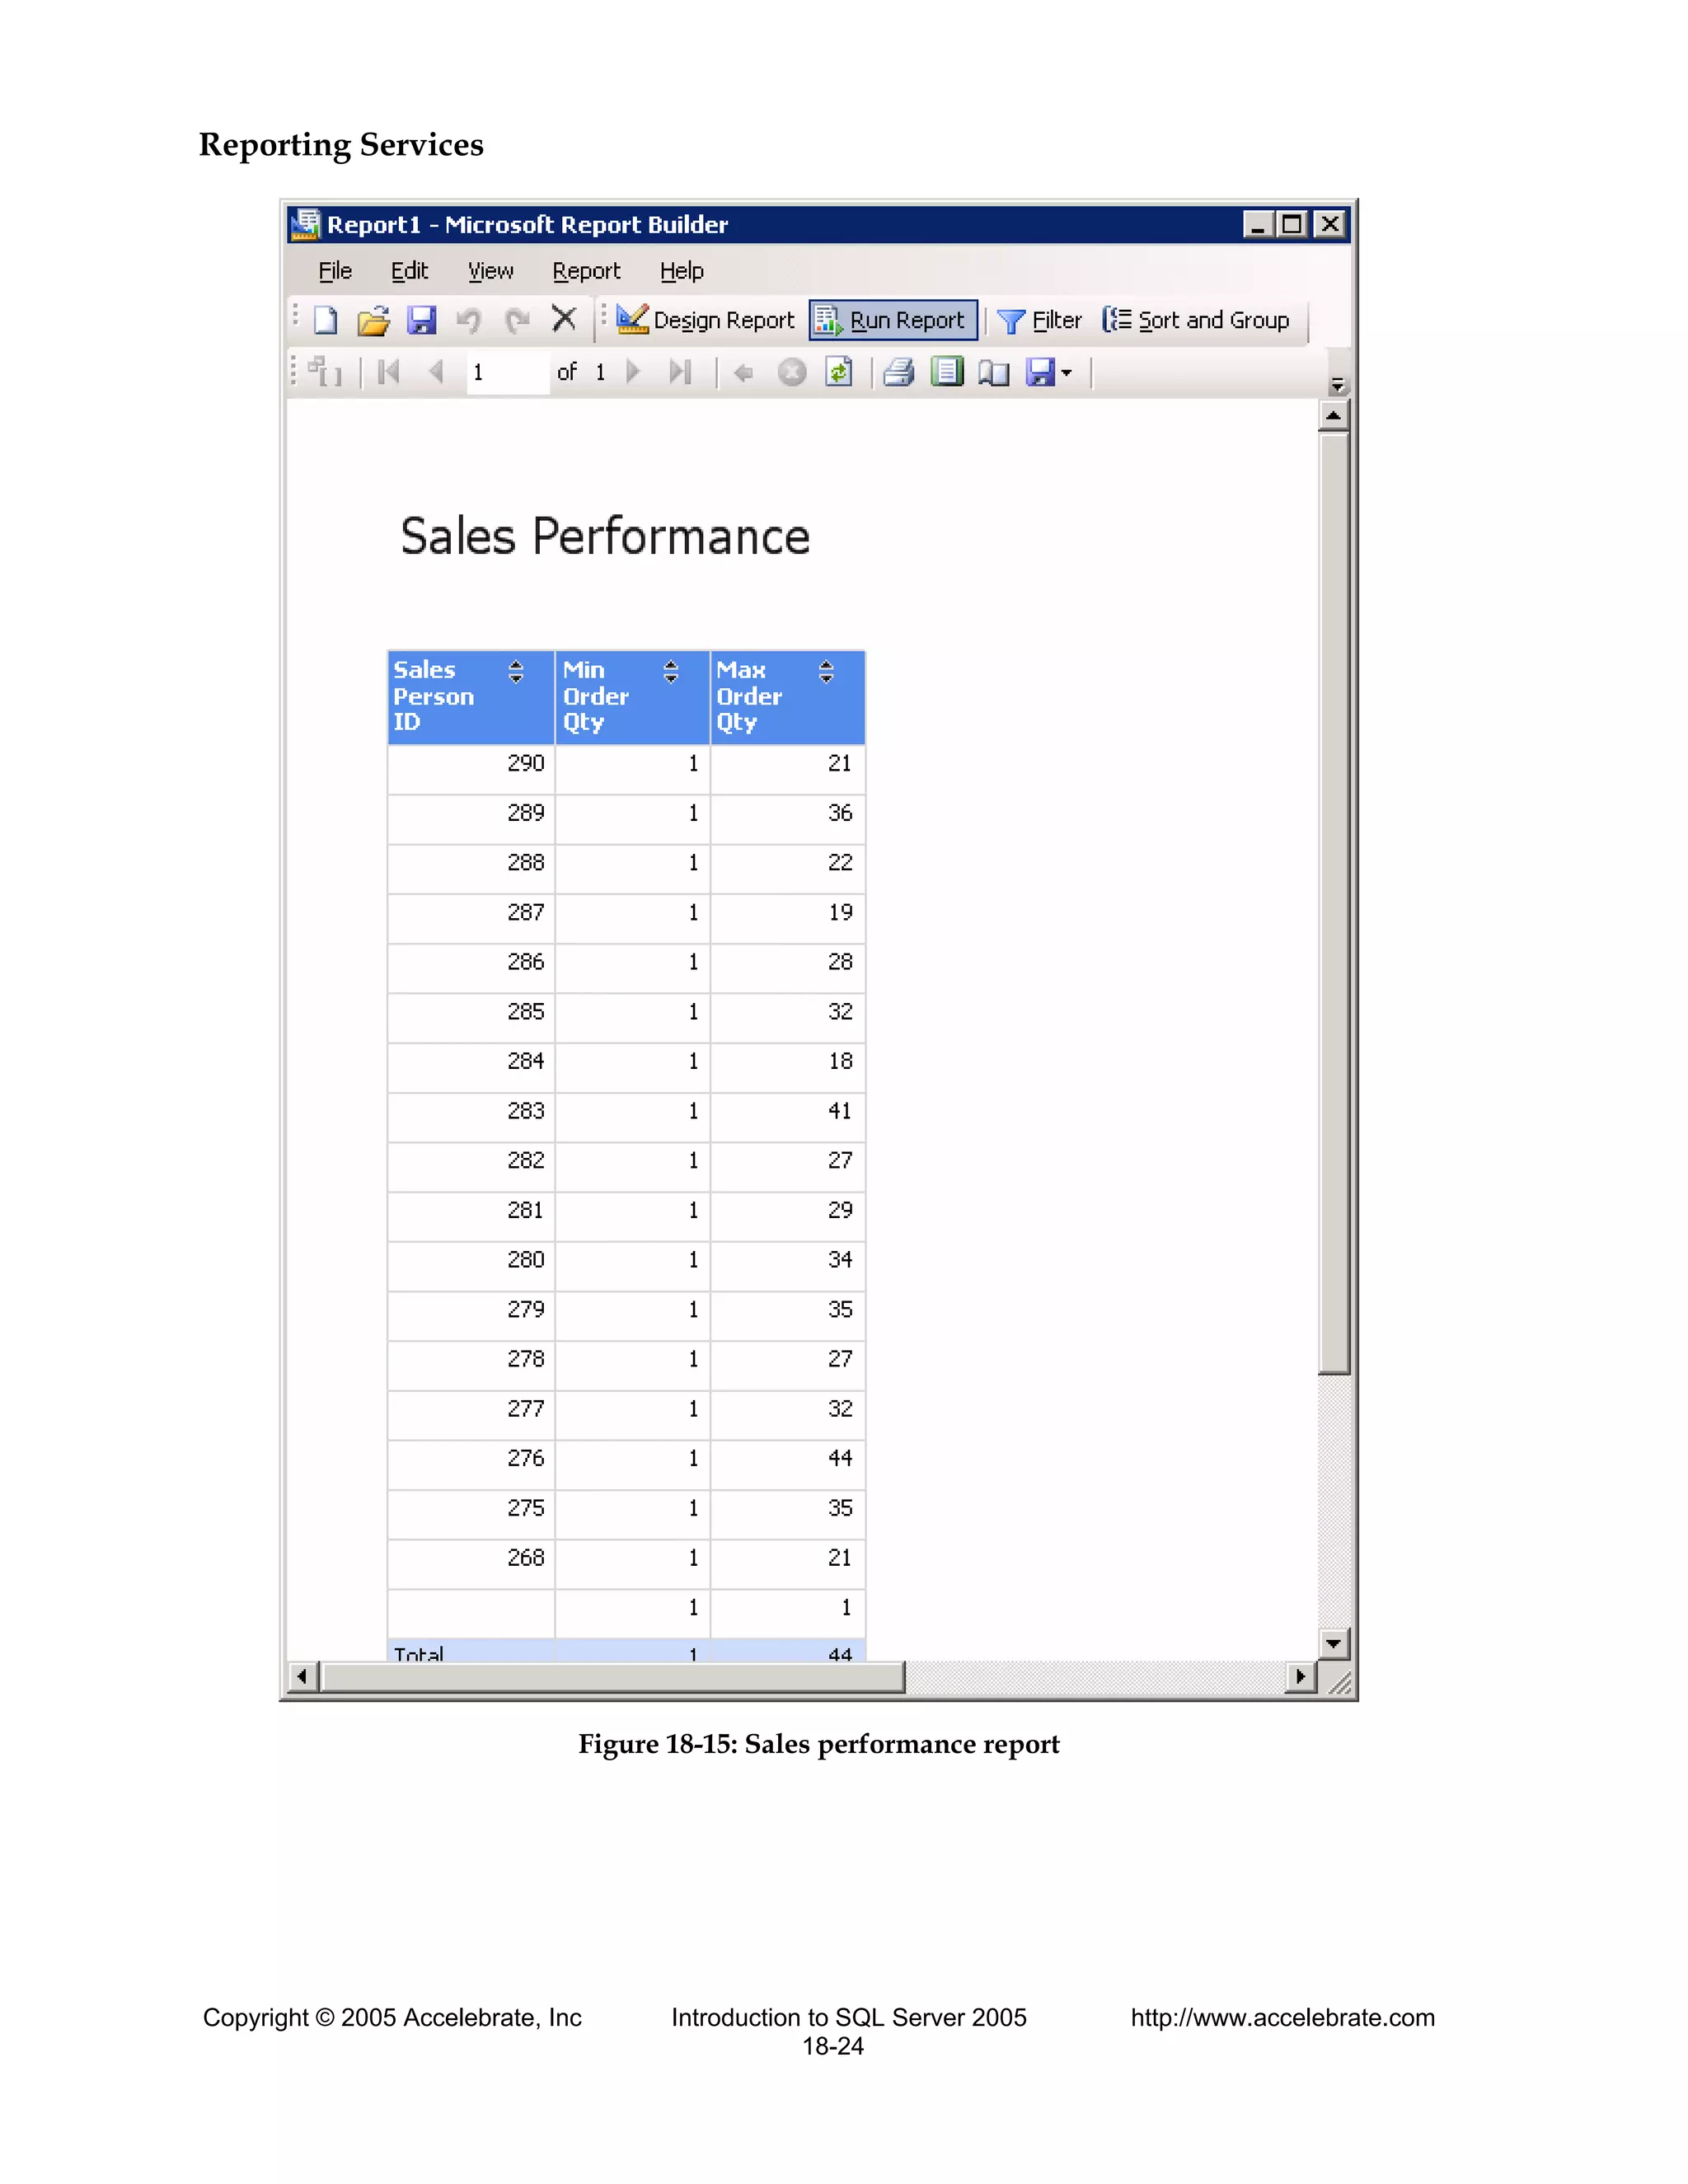This screenshot has height=2184, width=1688.
Task: Open the File menu
Action: 335,271
